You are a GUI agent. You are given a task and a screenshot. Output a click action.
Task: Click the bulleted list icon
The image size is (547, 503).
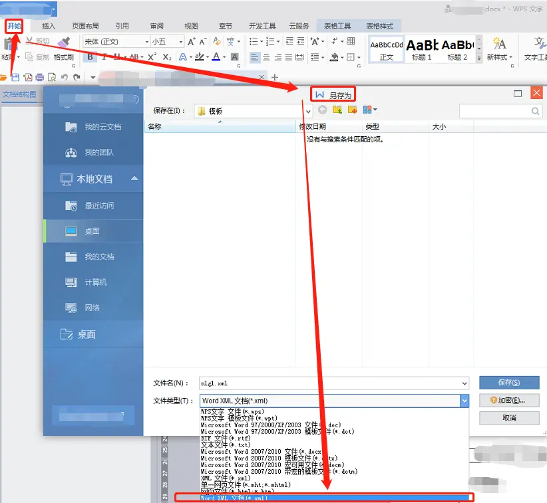click(254, 42)
